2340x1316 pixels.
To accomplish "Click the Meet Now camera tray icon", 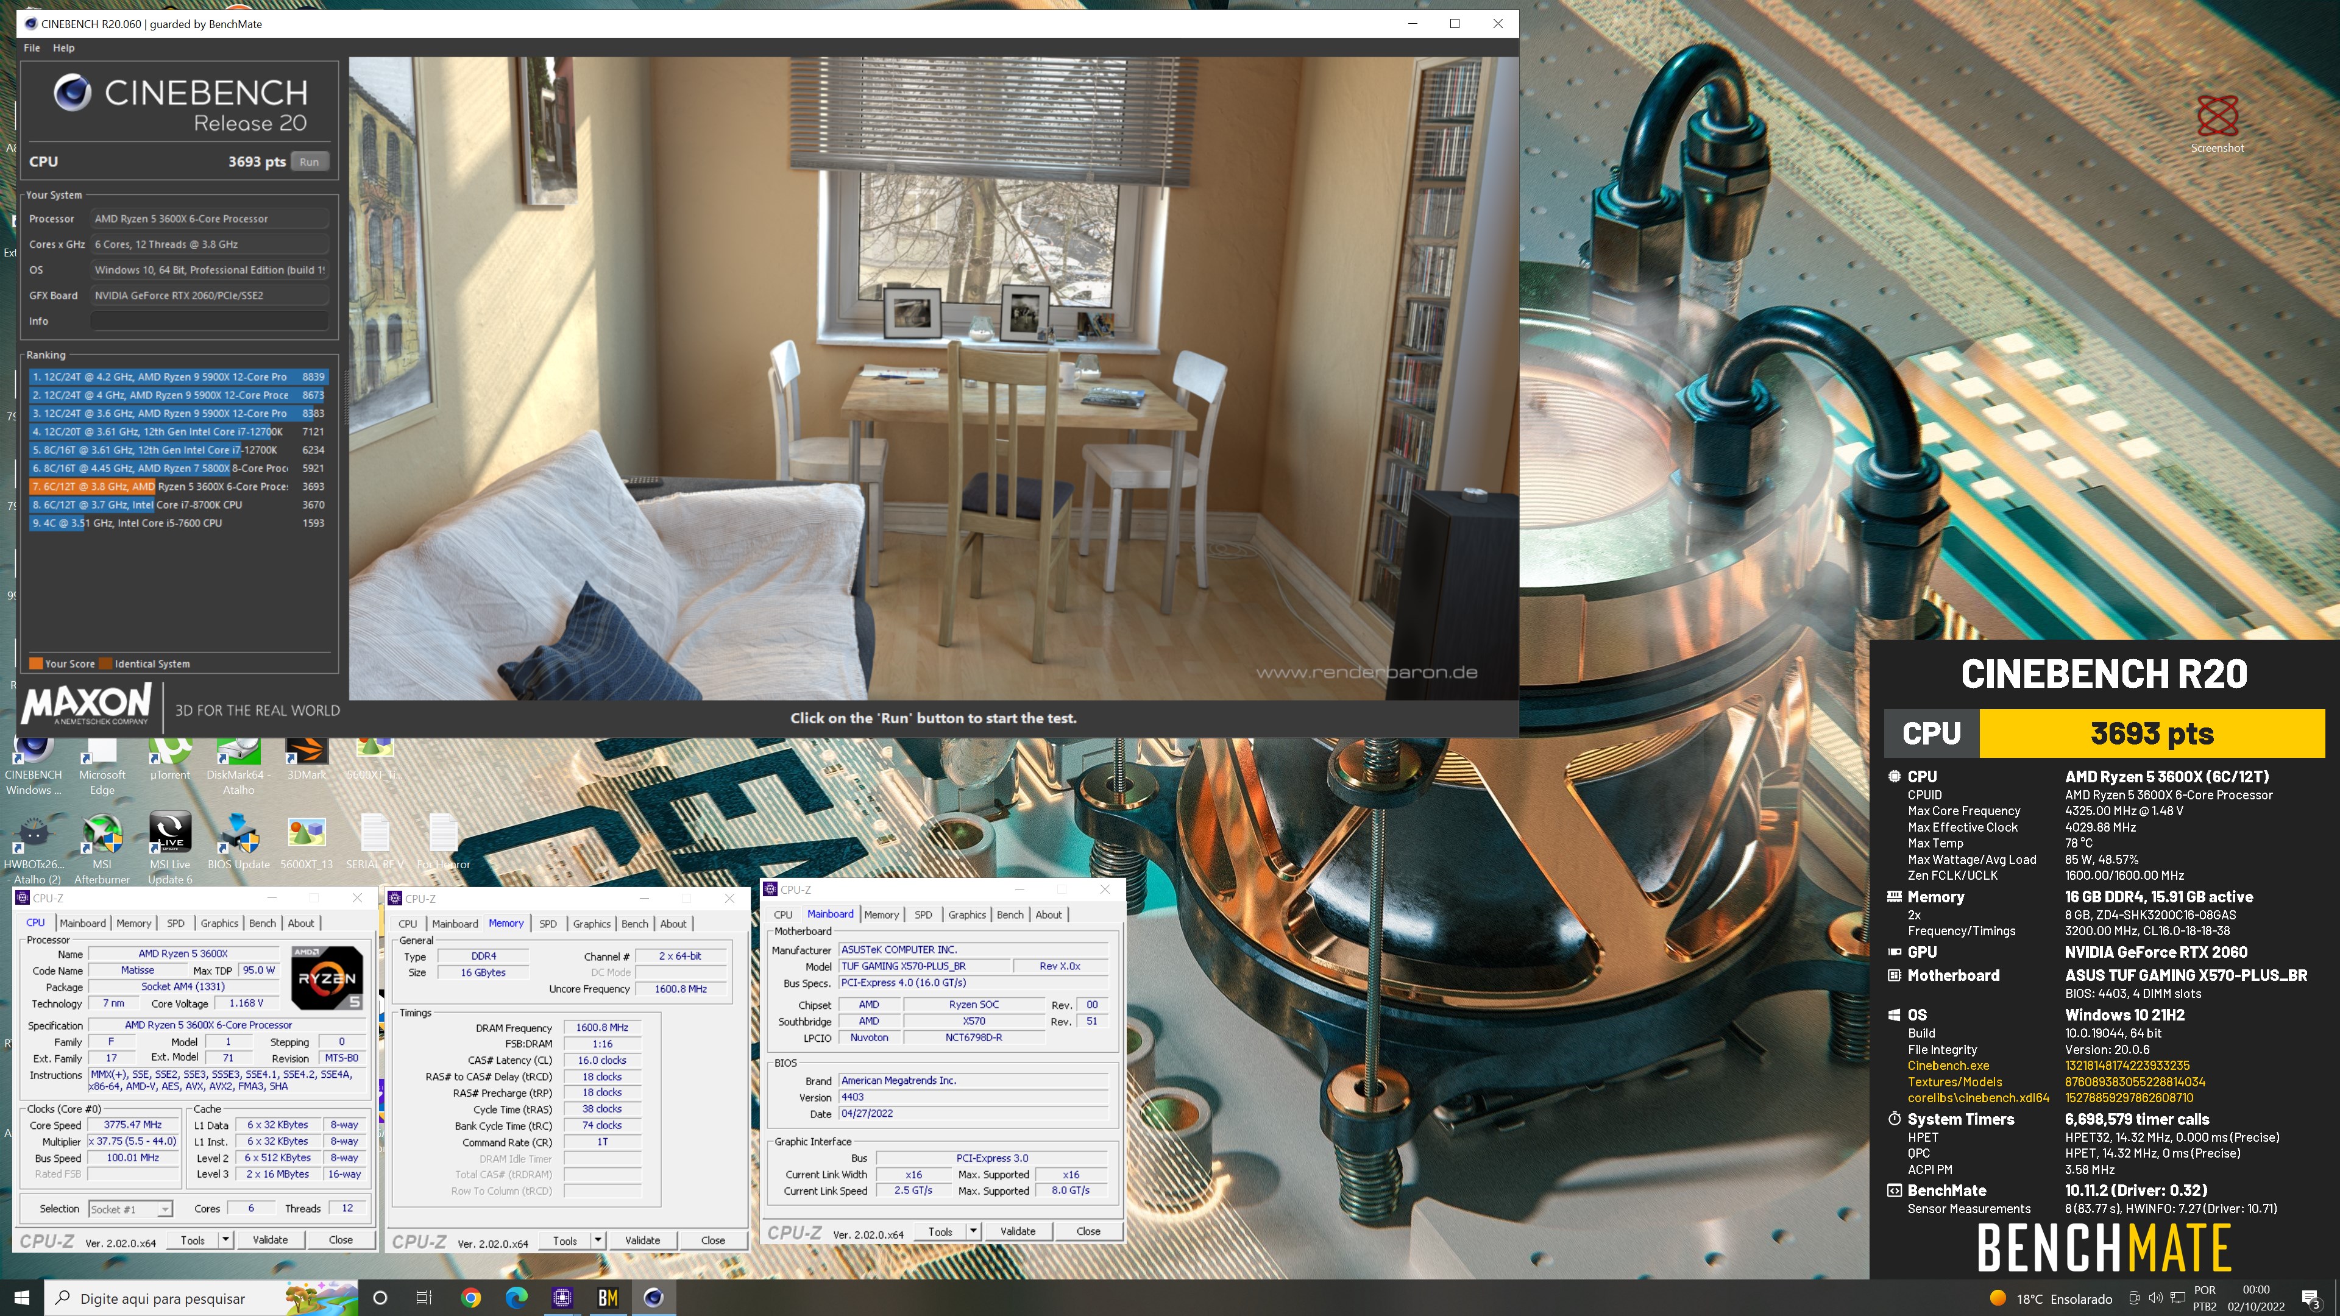I will (2135, 1299).
